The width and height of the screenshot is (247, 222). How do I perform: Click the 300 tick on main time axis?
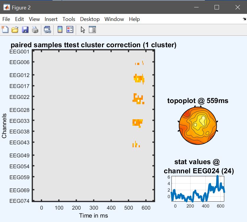[x=94, y=208]
